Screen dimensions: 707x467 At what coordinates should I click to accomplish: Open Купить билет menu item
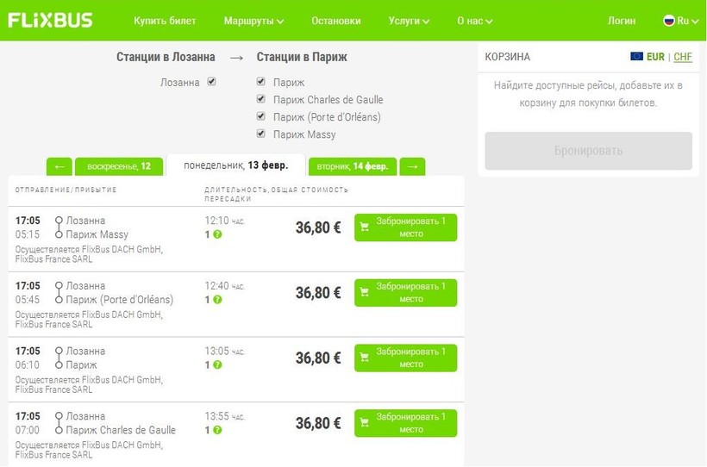pyautogui.click(x=165, y=21)
